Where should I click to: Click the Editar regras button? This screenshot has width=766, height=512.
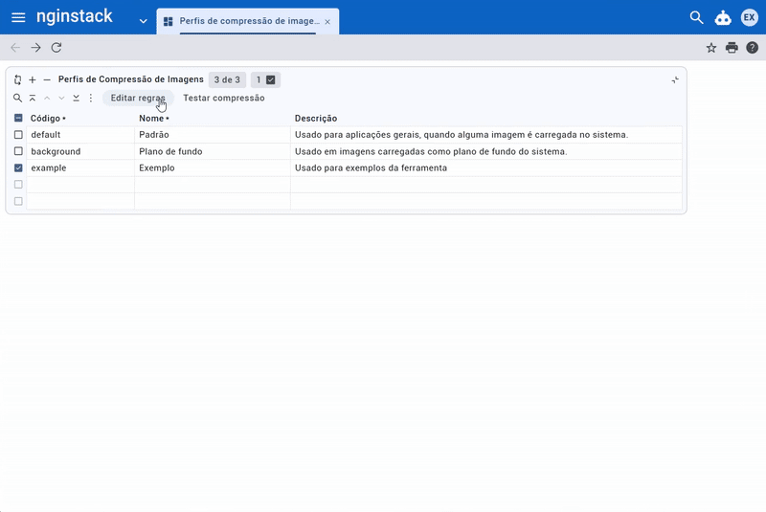coord(138,98)
